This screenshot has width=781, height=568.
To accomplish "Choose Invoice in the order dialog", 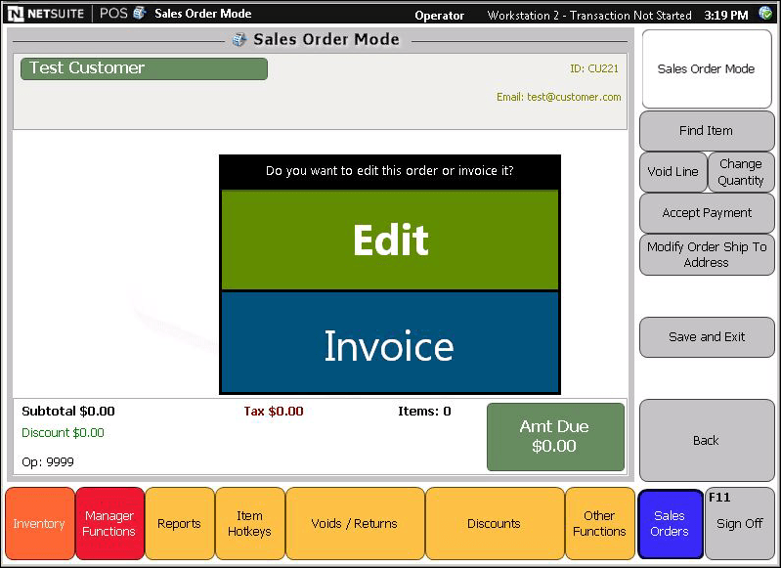I will click(390, 343).
